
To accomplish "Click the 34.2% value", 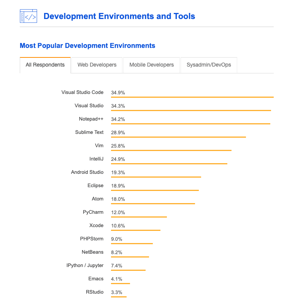I will tap(118, 119).
